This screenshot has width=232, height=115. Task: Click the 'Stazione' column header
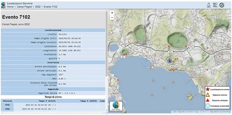point(7,101)
